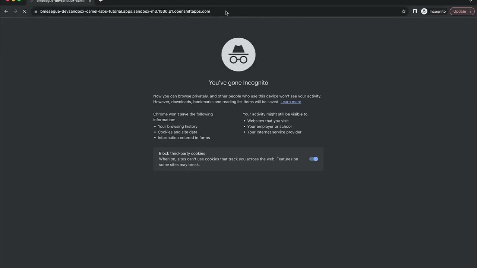Close the bmesegue-devsandbox tab
Screen dimensions: 477x268
[x=90, y=1]
